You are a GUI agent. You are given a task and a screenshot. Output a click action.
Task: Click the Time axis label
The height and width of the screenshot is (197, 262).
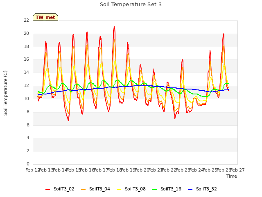tap(232, 176)
